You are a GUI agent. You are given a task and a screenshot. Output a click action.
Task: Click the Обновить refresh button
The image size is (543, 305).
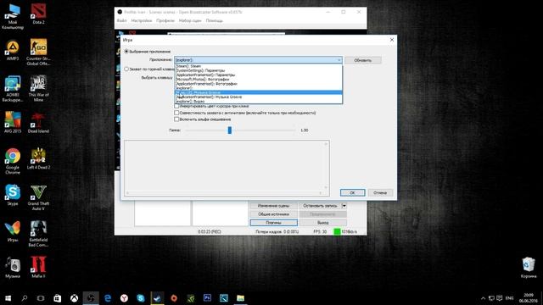pyautogui.click(x=362, y=60)
